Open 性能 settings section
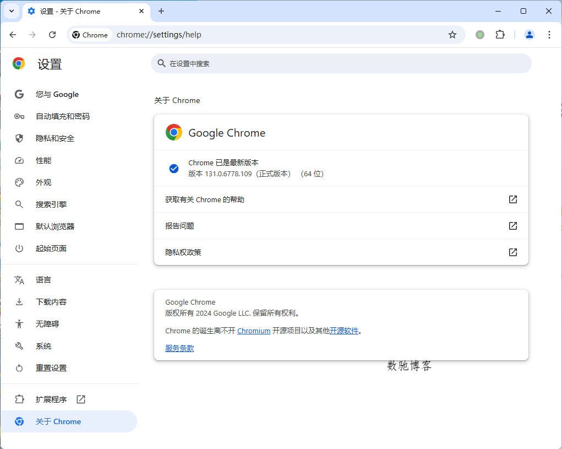 pyautogui.click(x=69, y=160)
